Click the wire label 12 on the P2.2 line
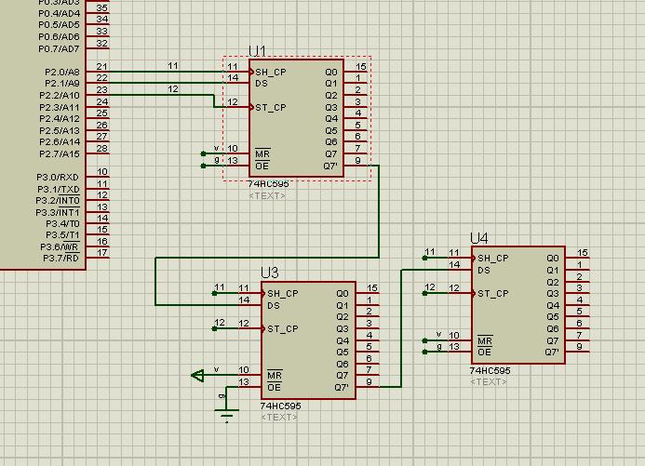This screenshot has width=645, height=466. click(173, 89)
